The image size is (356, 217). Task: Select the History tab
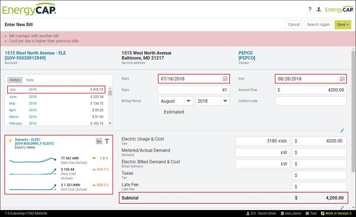tap(15, 80)
